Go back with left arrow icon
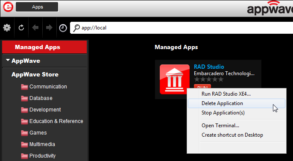 point(35,28)
